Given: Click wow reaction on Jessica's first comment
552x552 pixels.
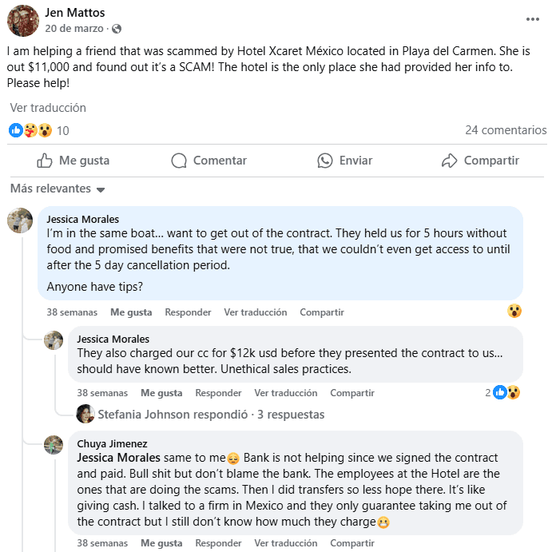Looking at the screenshot, I should coord(514,312).
